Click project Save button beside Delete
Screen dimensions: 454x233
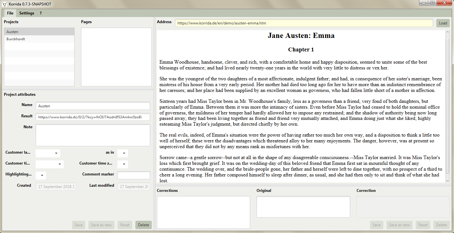[x=78, y=225]
